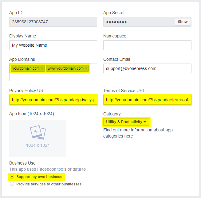Click the Terms of Service URL field
This screenshot has width=201, height=198.
147,100
